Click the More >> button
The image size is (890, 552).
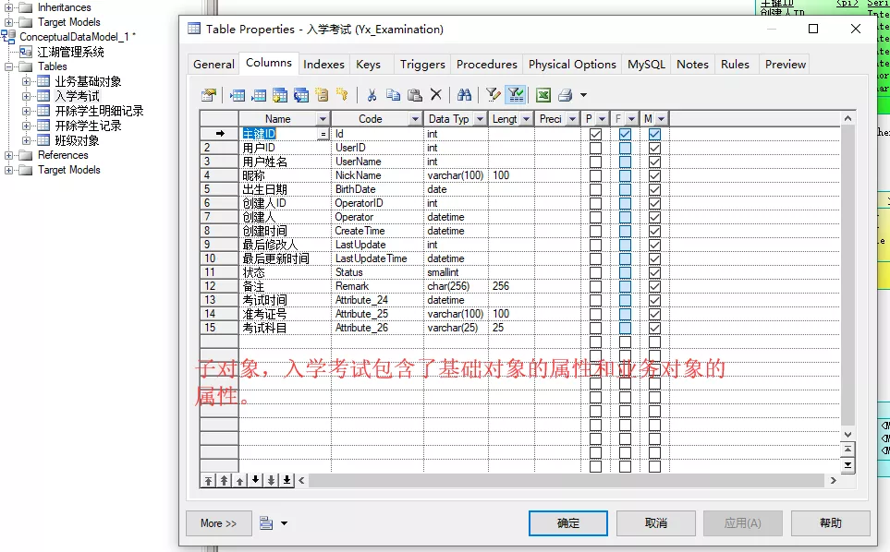pyautogui.click(x=218, y=523)
